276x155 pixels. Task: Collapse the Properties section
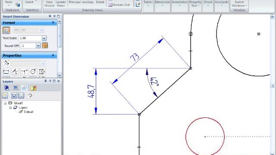(53, 56)
